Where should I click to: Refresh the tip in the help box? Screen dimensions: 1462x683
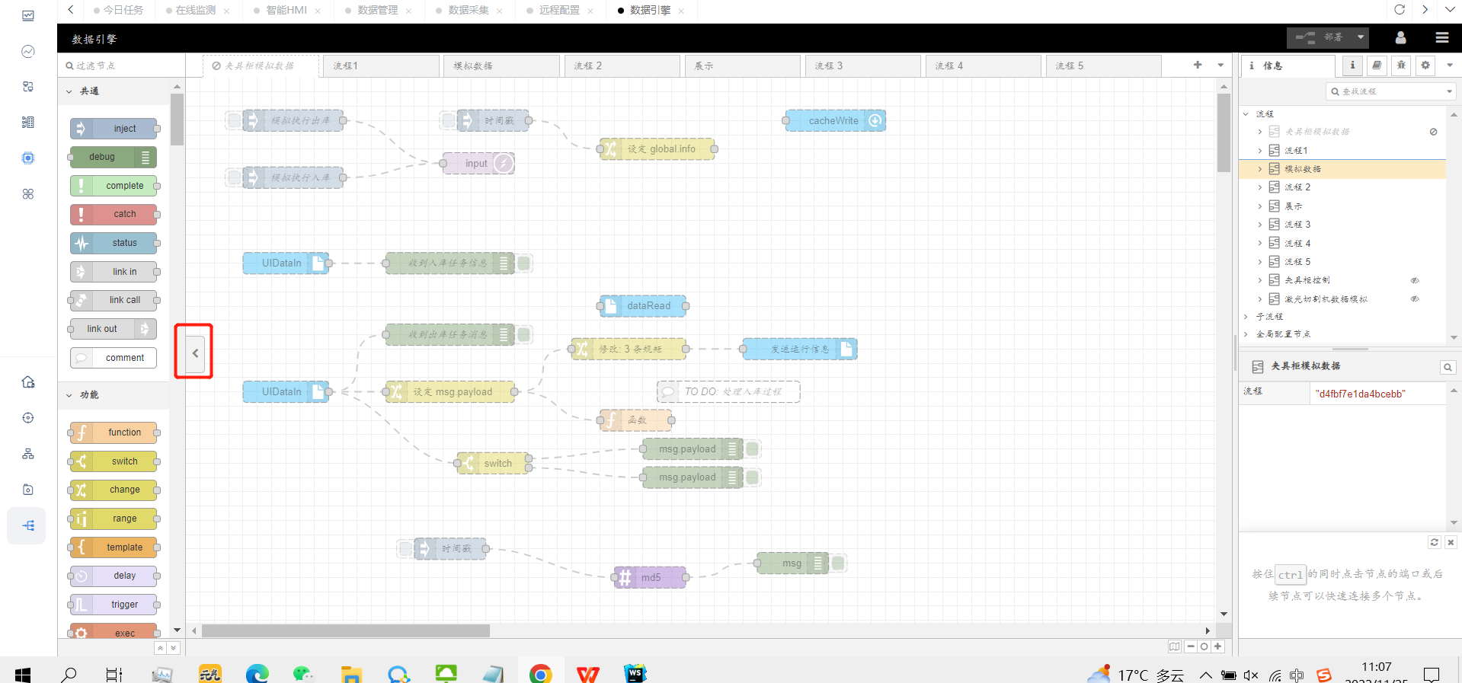[1434, 542]
